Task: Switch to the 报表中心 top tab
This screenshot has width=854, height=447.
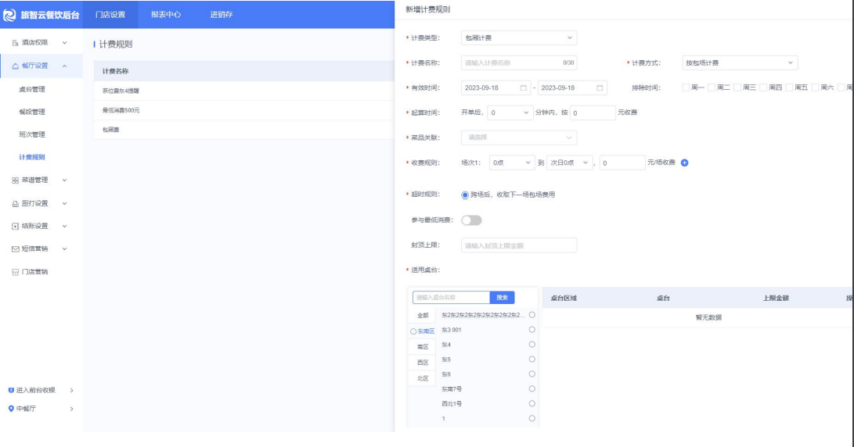Action: tap(166, 15)
